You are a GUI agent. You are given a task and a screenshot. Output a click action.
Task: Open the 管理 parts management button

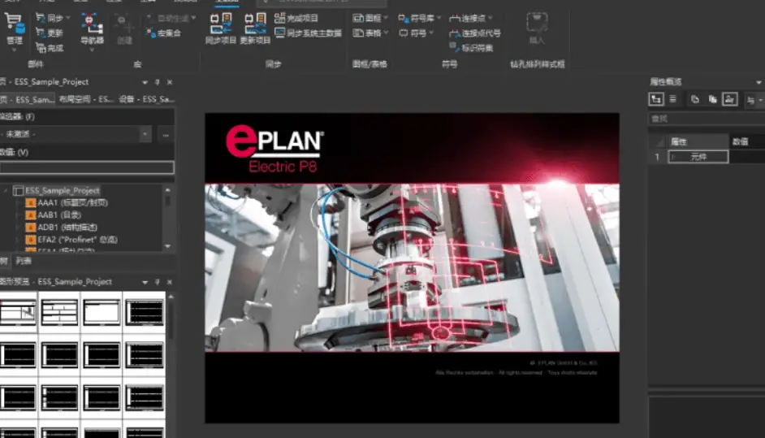[x=14, y=28]
